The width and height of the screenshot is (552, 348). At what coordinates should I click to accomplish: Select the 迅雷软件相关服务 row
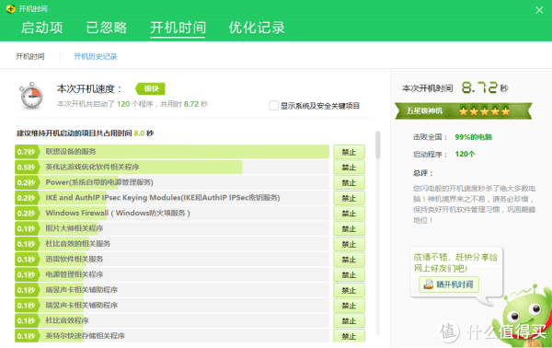pyautogui.click(x=172, y=260)
